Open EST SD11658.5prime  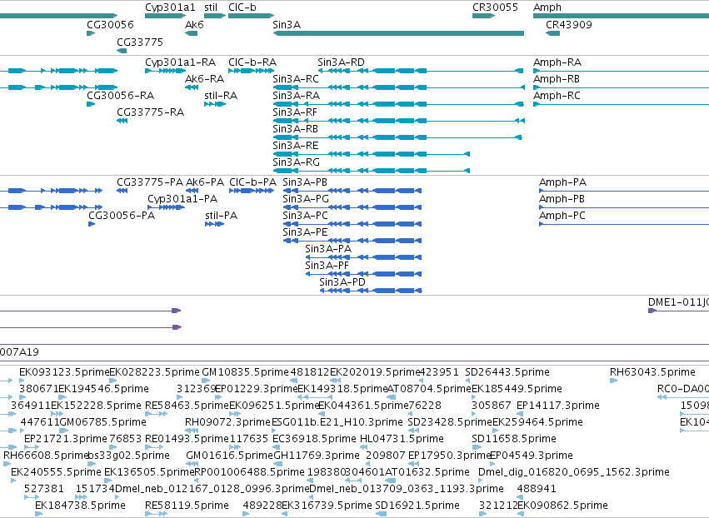point(477,447)
